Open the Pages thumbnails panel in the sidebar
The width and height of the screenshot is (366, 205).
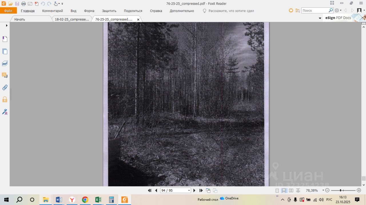coord(5,51)
